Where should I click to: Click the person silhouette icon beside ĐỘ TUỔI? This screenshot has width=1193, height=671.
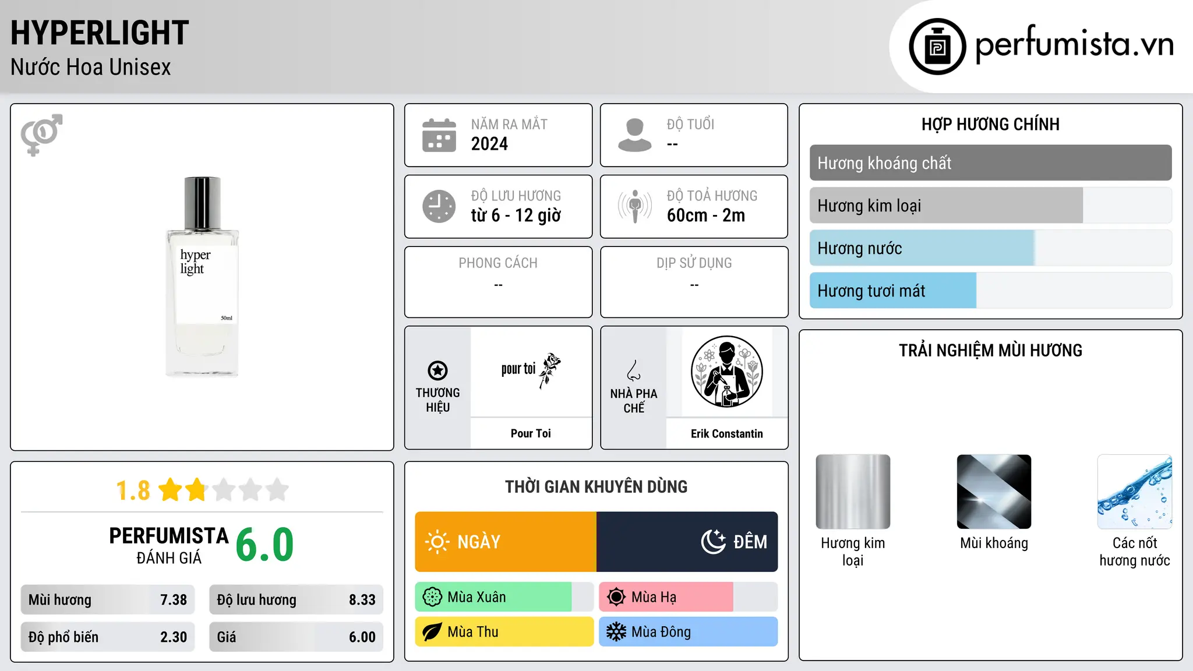635,135
